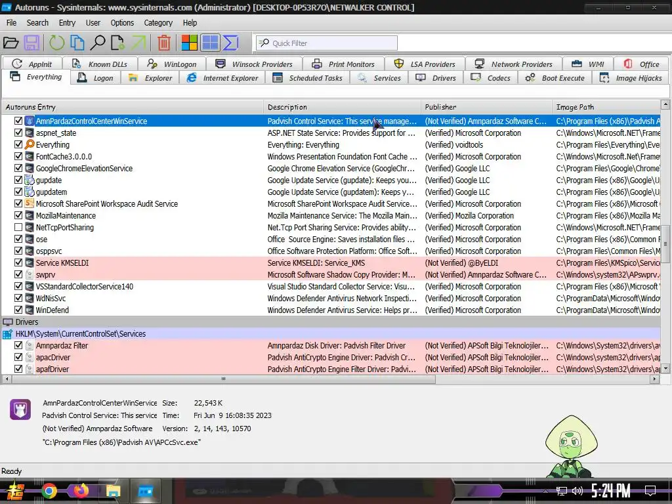Select the osppsvc entry row
This screenshot has width=672, height=504.
[x=331, y=251]
